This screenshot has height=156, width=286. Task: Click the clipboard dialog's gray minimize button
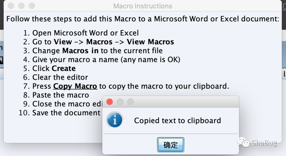[120, 102]
